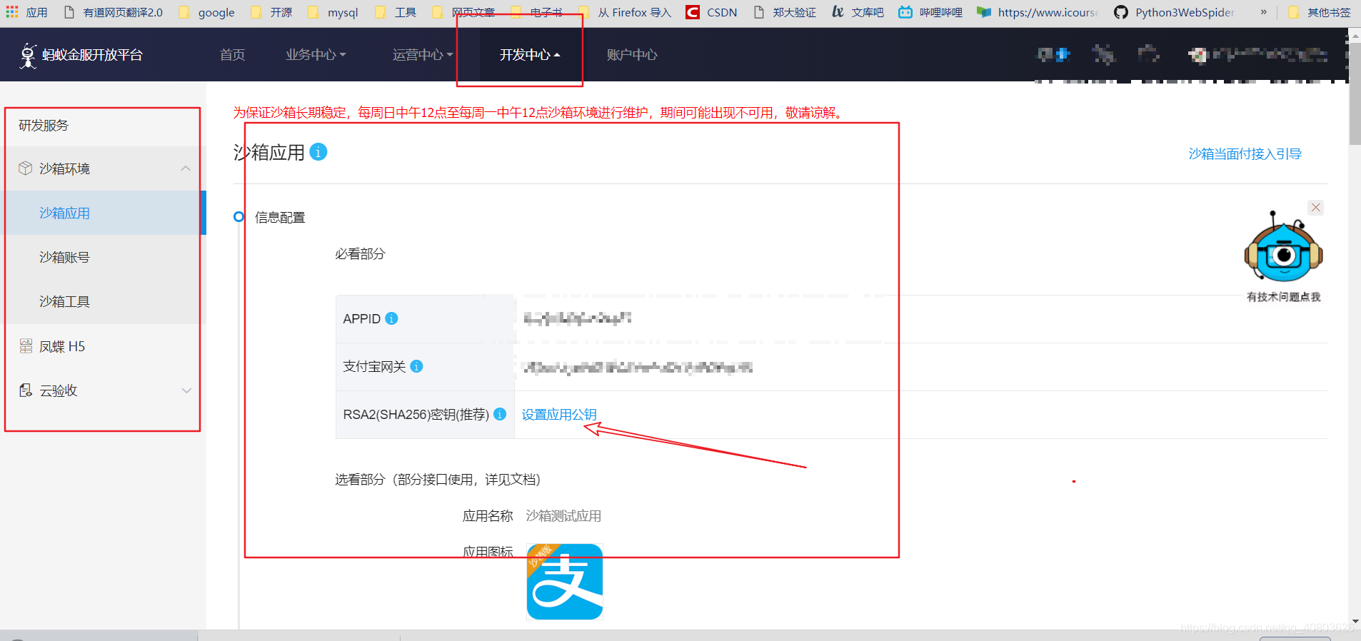Screen dimensions: 1361x641
Task: Open the 有道网页翻译2.0 bookmark
Action: [x=114, y=12]
